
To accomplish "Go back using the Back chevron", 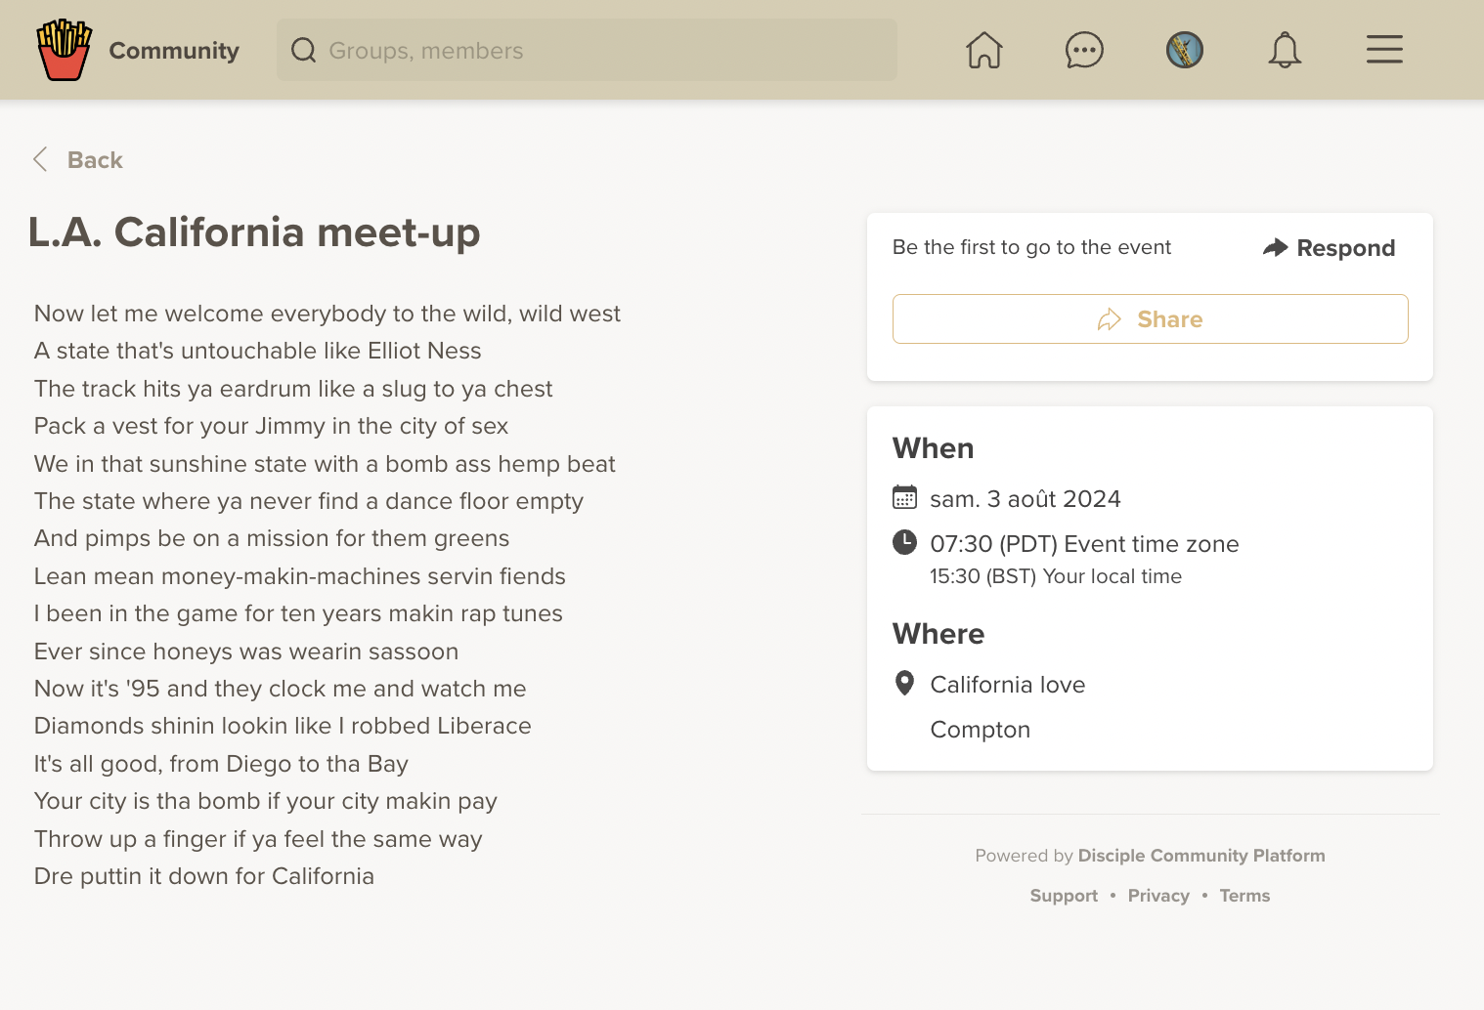I will [x=40, y=160].
